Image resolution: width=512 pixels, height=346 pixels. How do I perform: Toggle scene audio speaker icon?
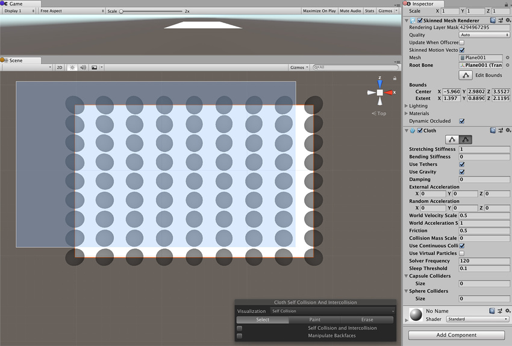click(x=83, y=68)
